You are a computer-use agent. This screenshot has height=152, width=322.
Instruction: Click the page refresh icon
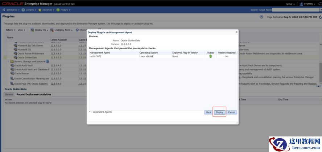click(261, 17)
